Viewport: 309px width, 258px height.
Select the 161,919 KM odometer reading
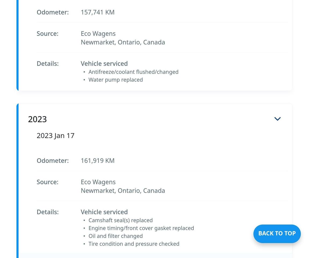[98, 160]
